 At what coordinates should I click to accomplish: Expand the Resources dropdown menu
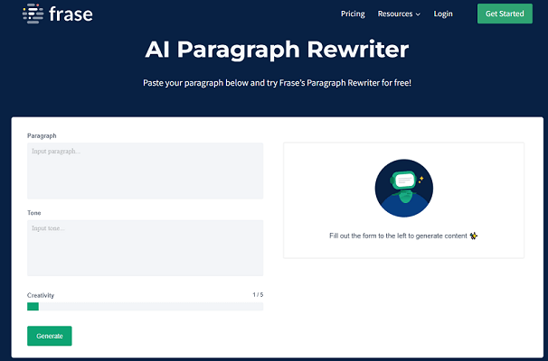pyautogui.click(x=399, y=14)
